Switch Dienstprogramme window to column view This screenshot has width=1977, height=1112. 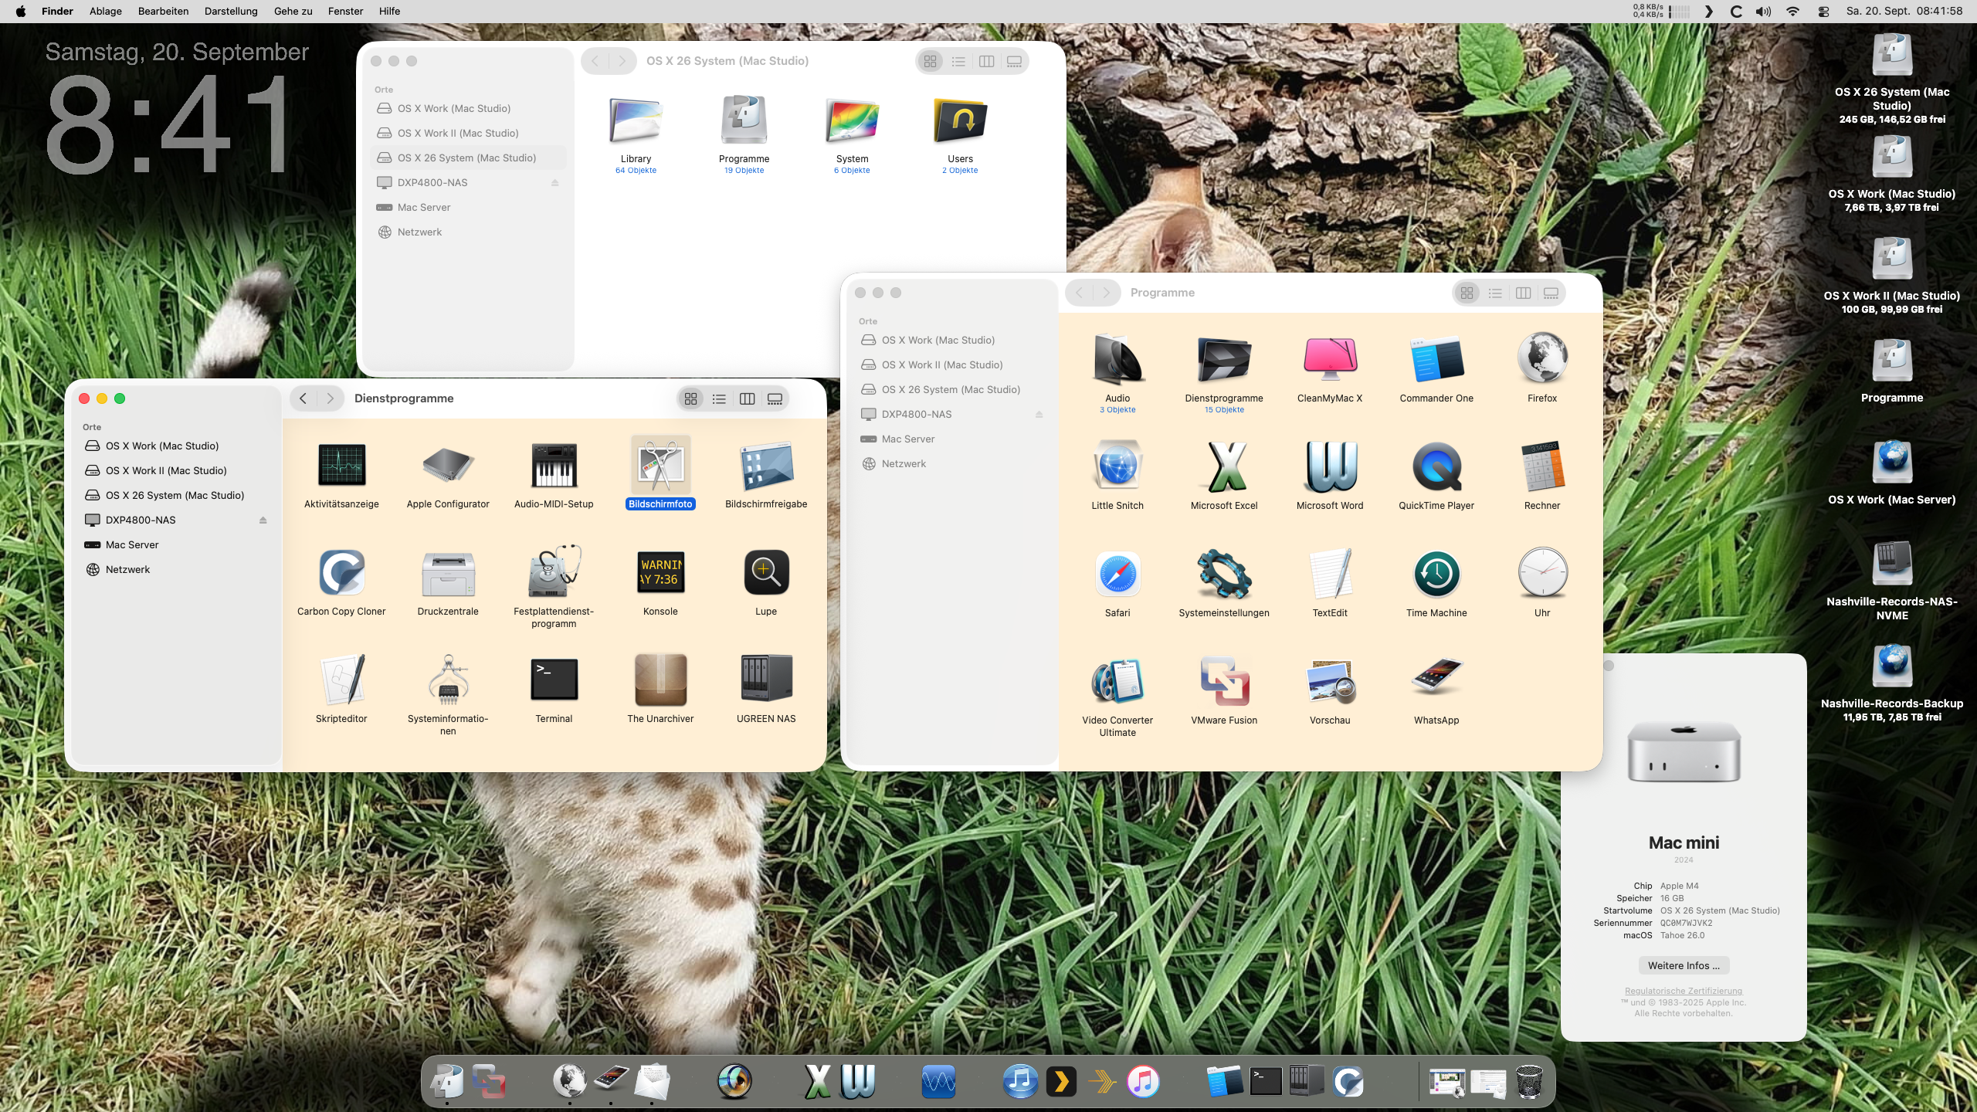pyautogui.click(x=747, y=399)
